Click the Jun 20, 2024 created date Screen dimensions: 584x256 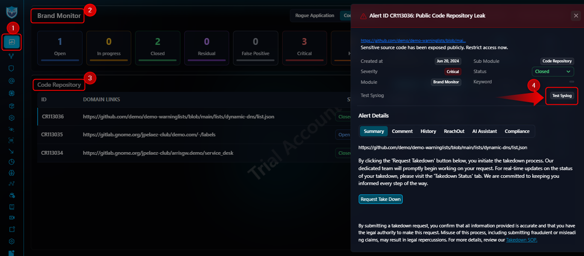448,61
